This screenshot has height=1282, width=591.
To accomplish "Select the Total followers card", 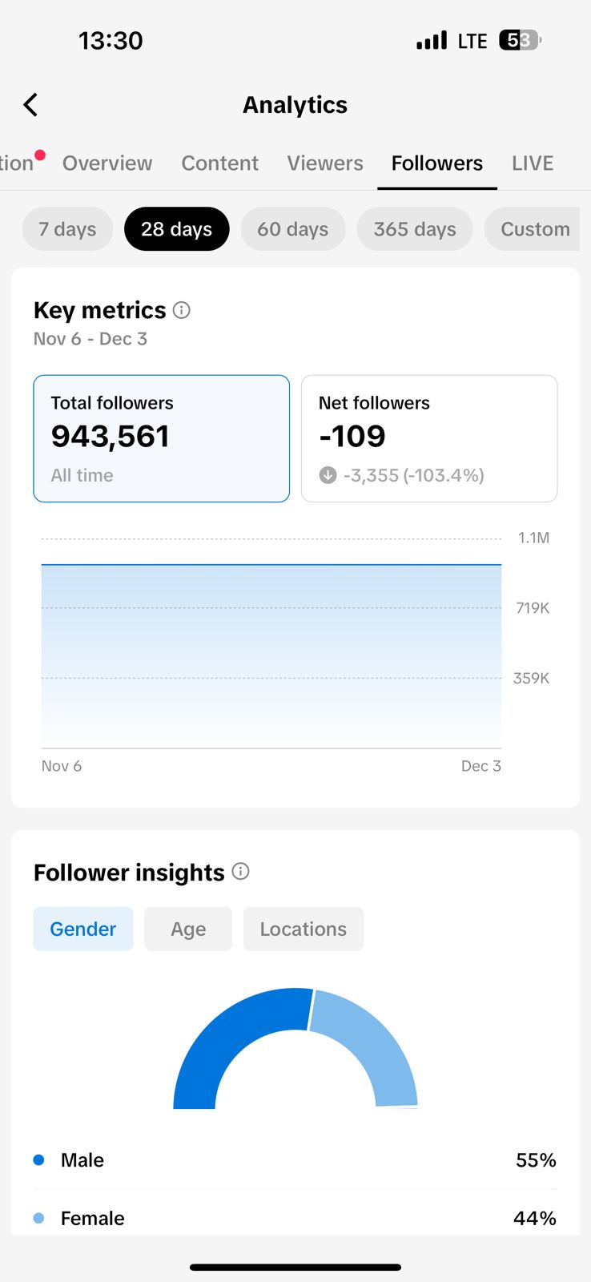I will 161,438.
